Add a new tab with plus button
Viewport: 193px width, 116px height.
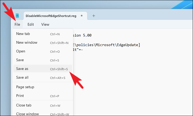coord(94,16)
